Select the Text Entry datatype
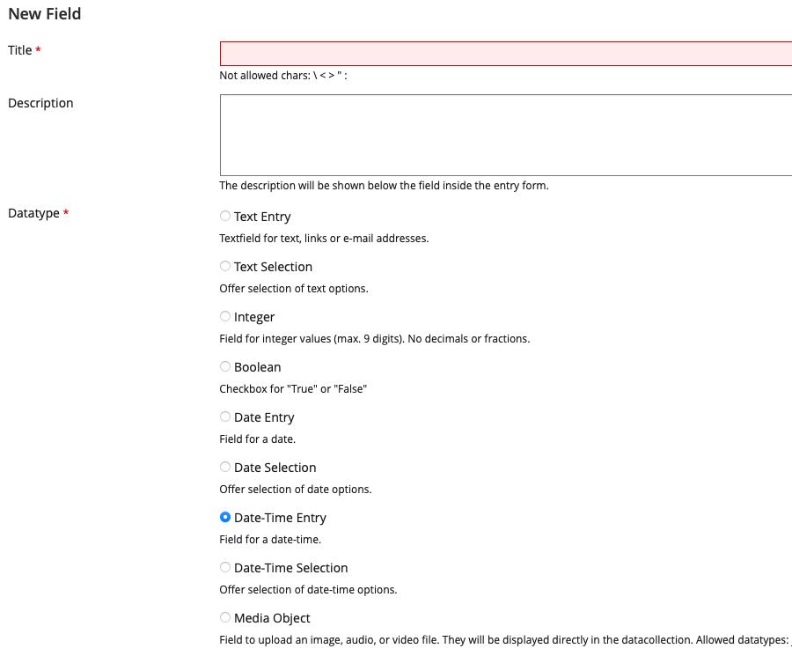The height and width of the screenshot is (656, 792). 225,216
